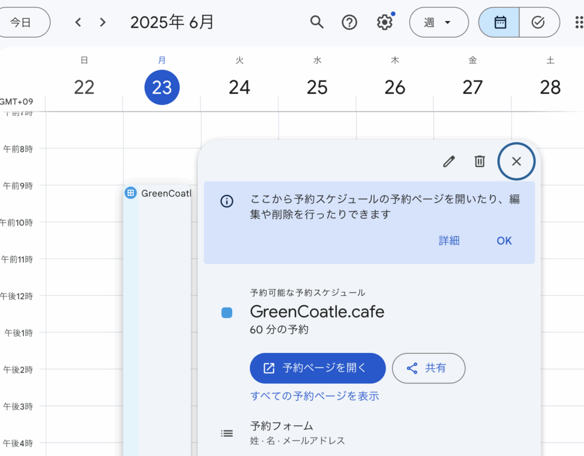Click the 姓 · 名 · メールアドレス text

click(297, 441)
